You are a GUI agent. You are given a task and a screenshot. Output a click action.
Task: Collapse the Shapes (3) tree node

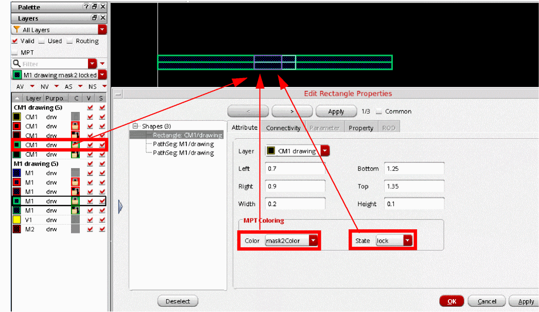click(x=135, y=126)
